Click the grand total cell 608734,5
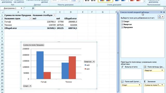 click(71, 28)
